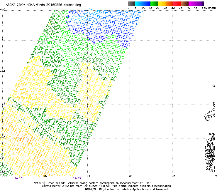217x191 pixels.
Task: Click the -81 longitude axis label
Action: click(x=130, y=176)
